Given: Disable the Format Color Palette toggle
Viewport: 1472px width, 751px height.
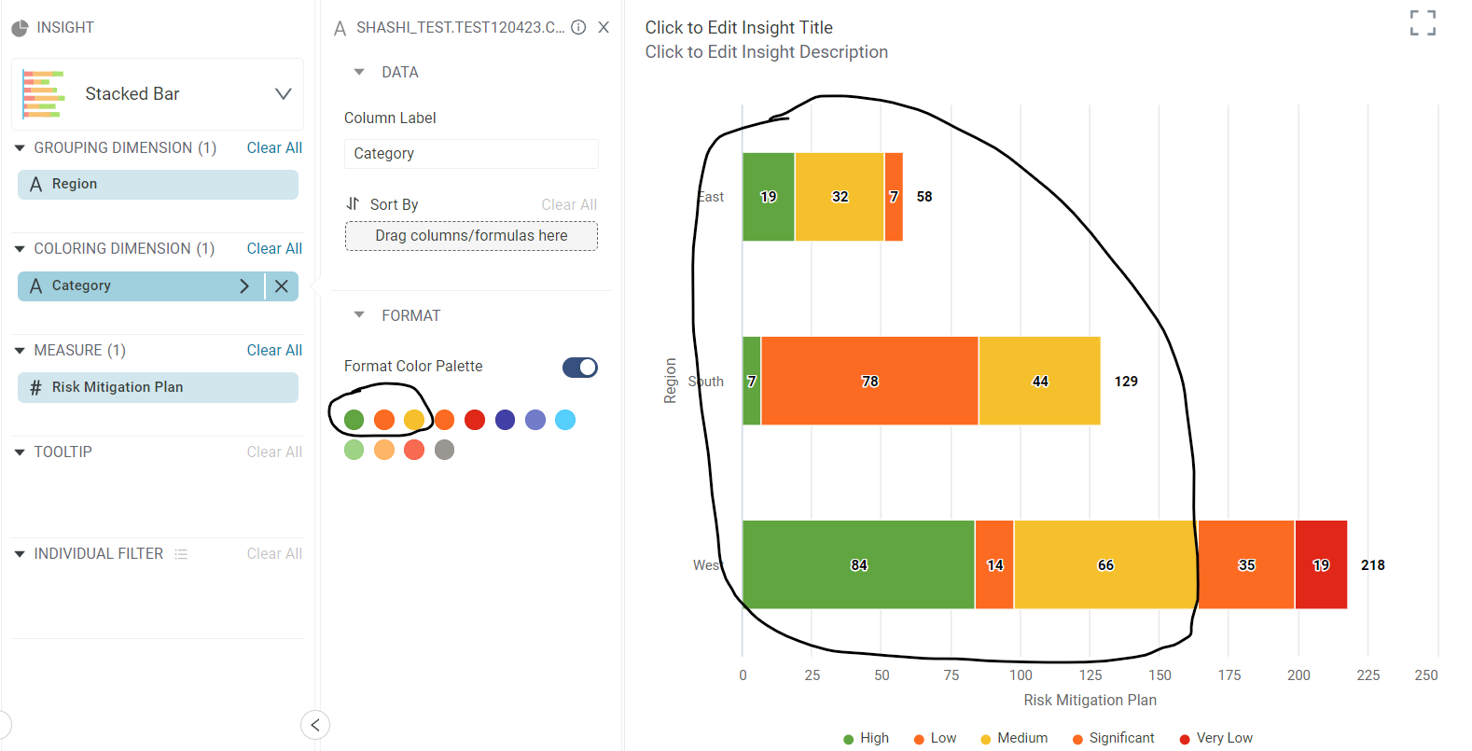Looking at the screenshot, I should click(x=579, y=367).
